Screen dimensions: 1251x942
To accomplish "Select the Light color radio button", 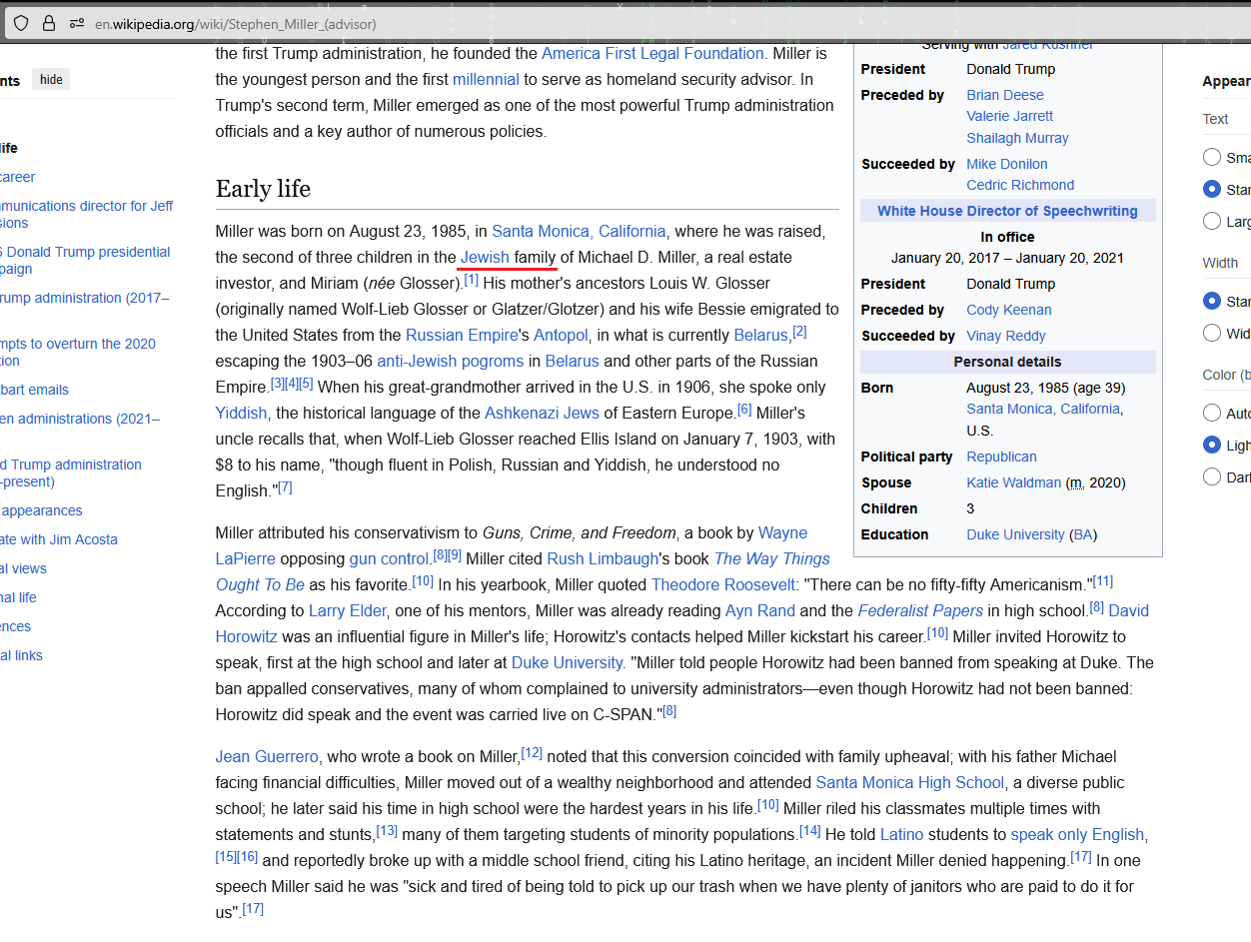I will (1212, 445).
